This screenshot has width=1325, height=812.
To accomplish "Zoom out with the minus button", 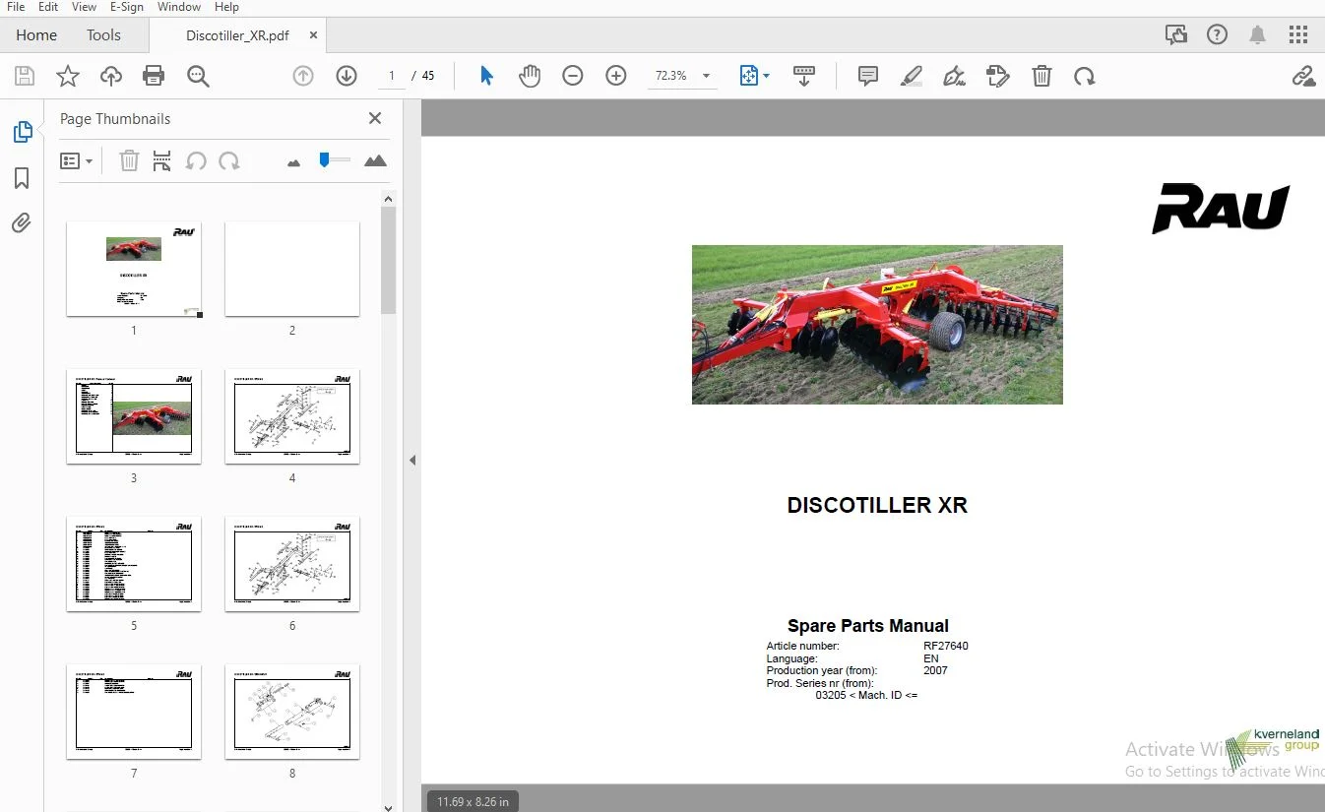I will tap(573, 76).
